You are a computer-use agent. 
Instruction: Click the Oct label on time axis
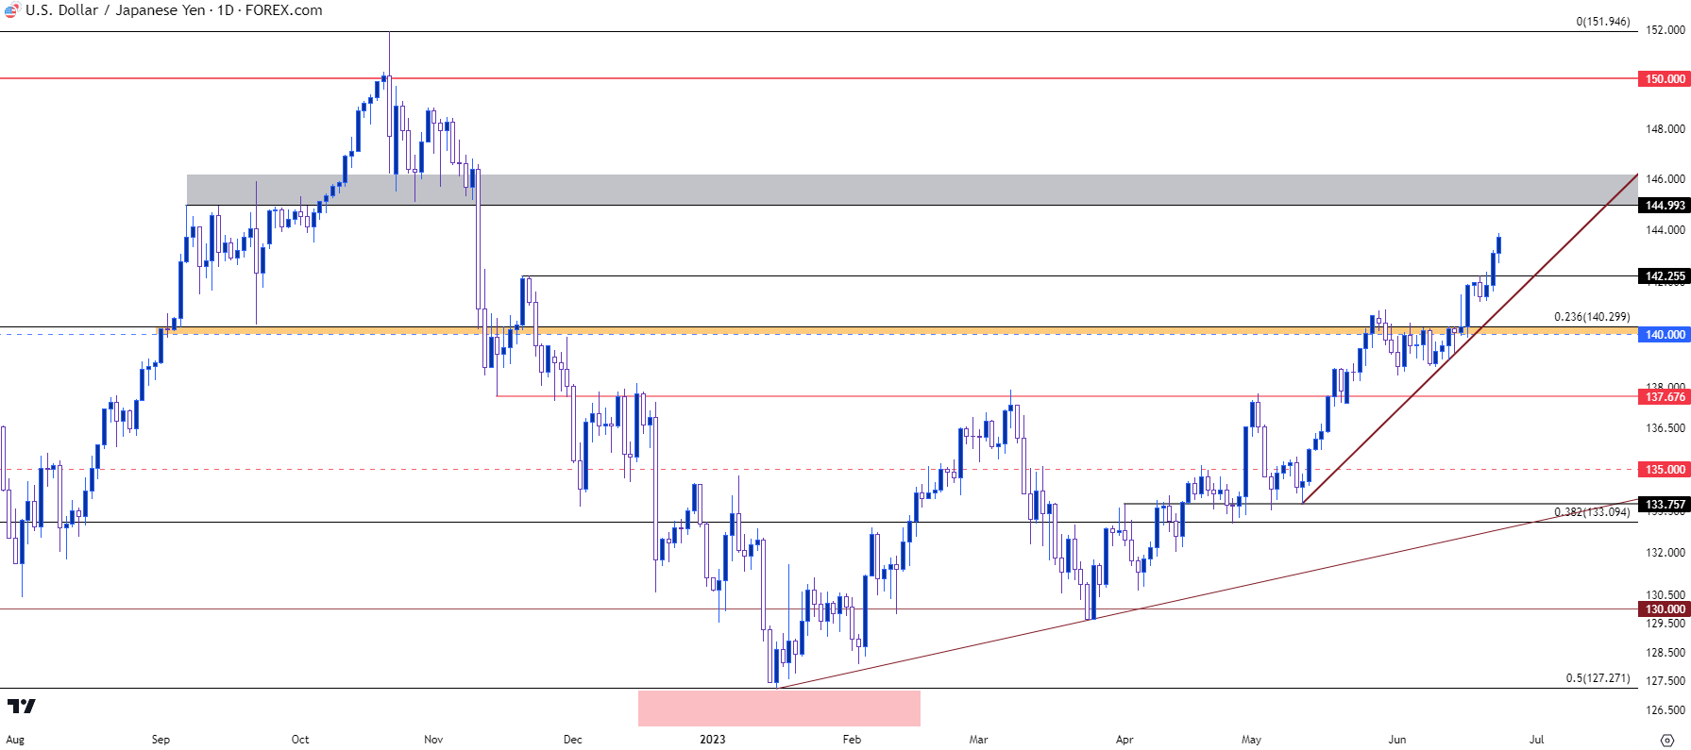tap(300, 740)
